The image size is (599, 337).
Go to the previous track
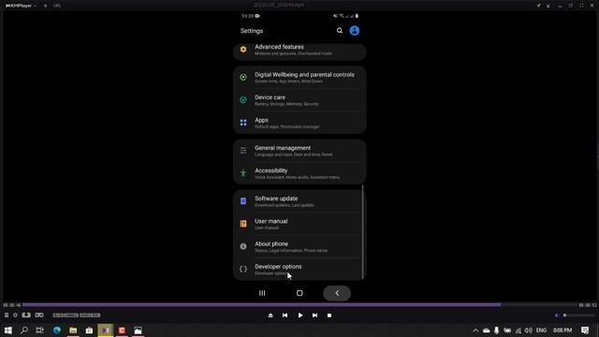click(285, 315)
